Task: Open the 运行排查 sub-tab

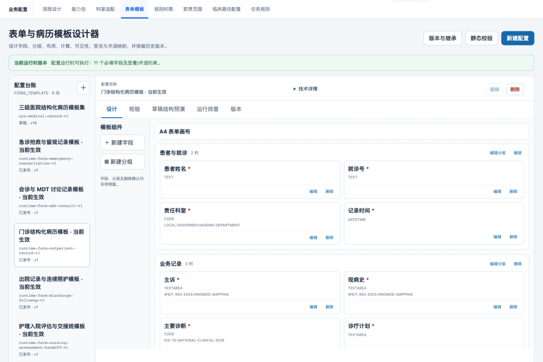Action: pos(208,109)
